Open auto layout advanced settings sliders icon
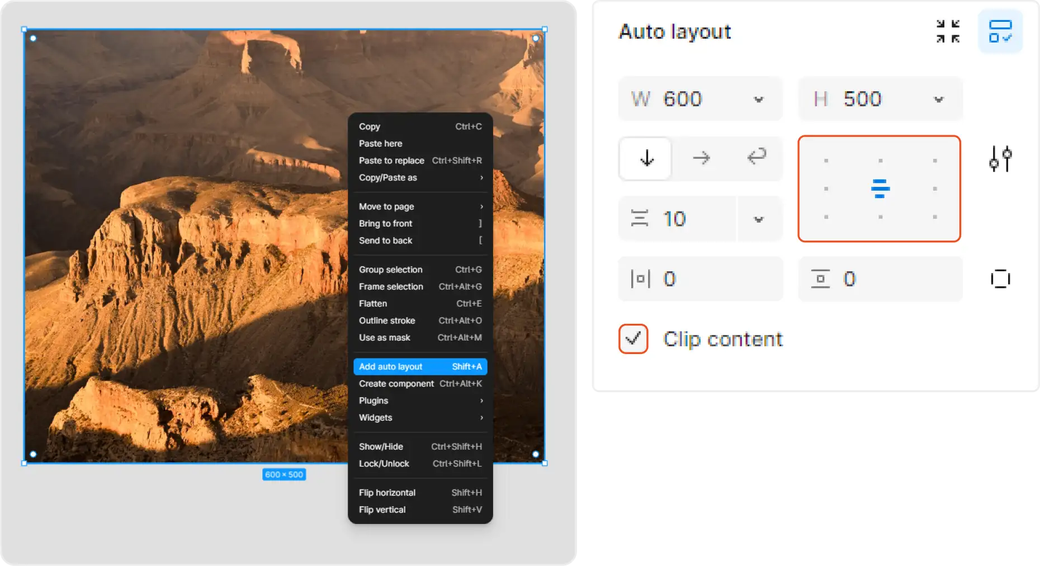This screenshot has width=1040, height=566. point(1000,159)
